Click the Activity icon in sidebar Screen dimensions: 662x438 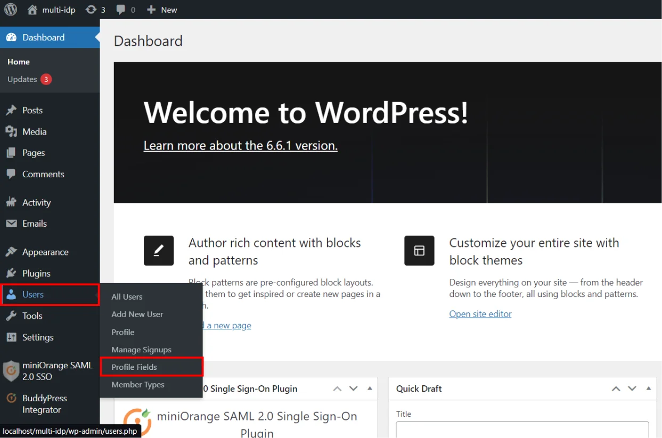11,202
